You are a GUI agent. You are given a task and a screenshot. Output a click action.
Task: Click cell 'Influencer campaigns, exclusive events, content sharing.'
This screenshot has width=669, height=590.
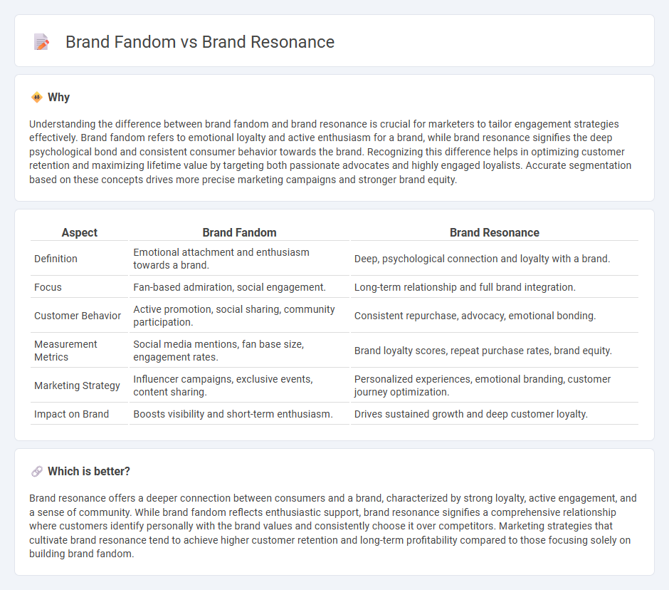click(x=239, y=385)
